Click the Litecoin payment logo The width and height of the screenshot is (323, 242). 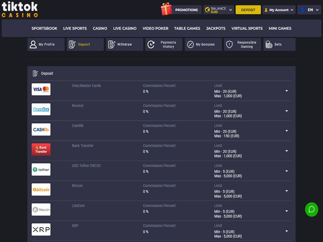pos(41,209)
